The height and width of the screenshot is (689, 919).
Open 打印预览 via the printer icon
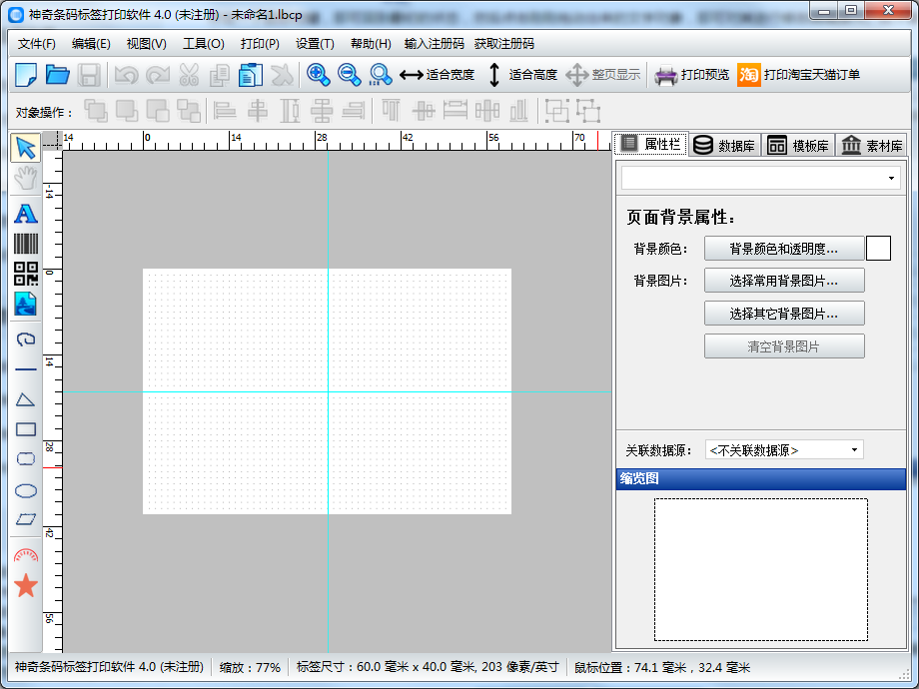pos(689,75)
